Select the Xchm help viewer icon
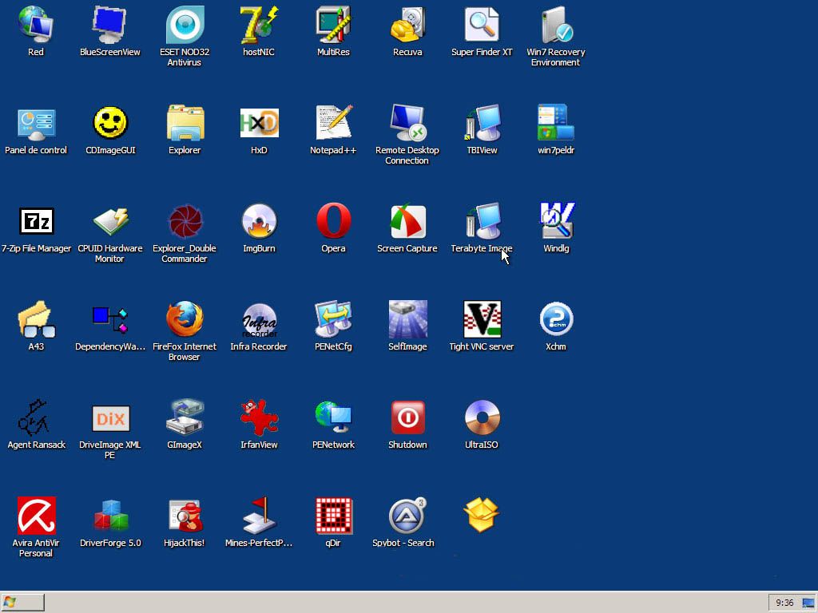The image size is (818, 613). (556, 319)
